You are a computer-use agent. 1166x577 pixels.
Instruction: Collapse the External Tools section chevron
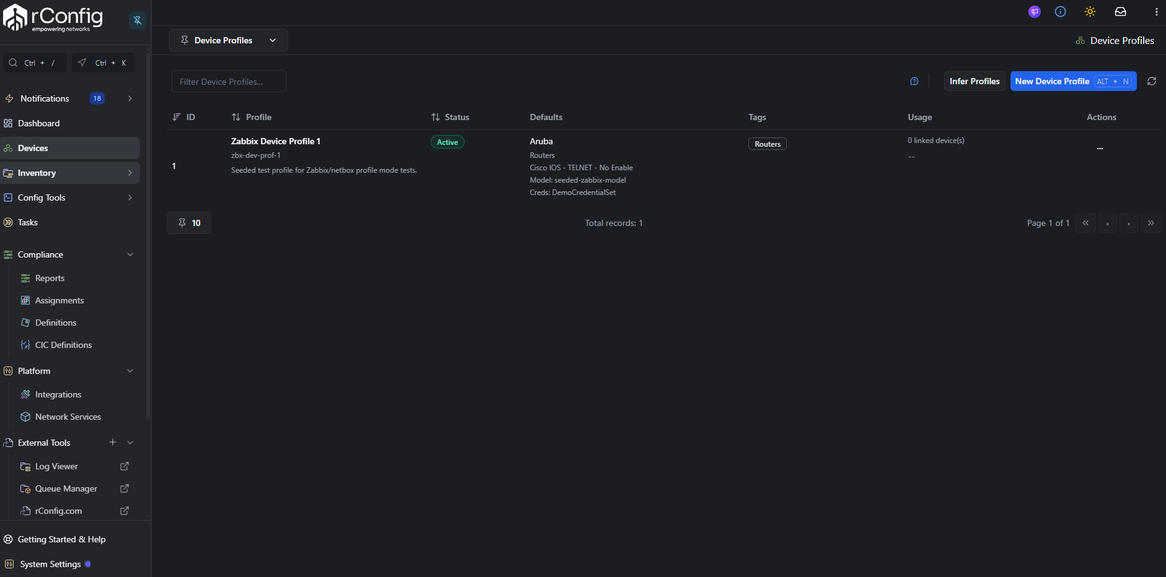tap(130, 443)
